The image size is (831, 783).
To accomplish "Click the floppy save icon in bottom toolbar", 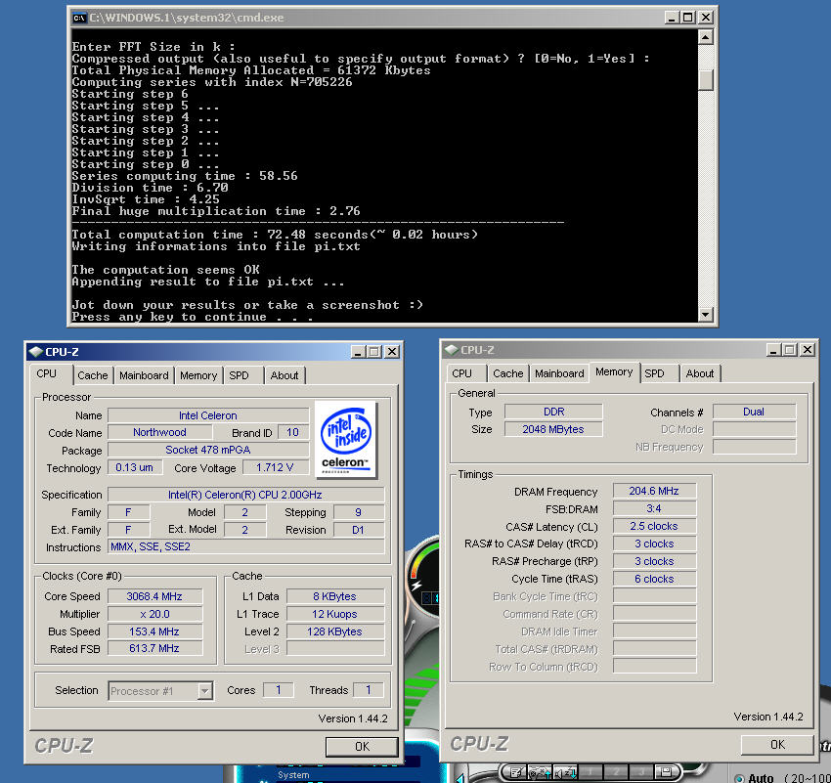I will point(666,772).
